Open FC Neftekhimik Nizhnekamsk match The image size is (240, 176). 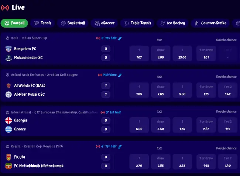point(39,166)
